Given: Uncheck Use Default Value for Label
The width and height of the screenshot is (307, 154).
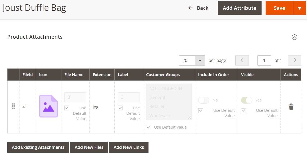Looking at the screenshot, I should [120, 108].
